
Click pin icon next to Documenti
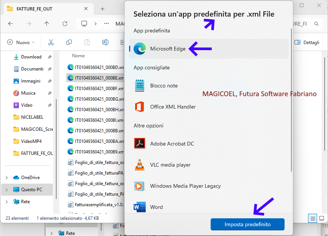tap(49, 69)
